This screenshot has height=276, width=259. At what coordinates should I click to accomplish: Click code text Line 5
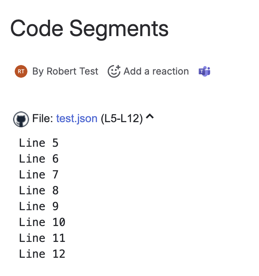39,143
